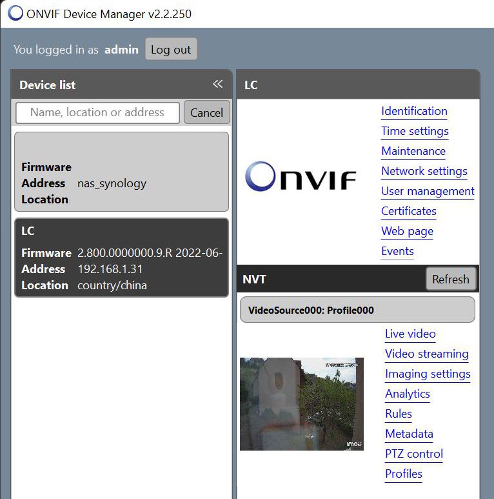Click the camera preview thumbnail
The width and height of the screenshot is (494, 499).
click(302, 404)
